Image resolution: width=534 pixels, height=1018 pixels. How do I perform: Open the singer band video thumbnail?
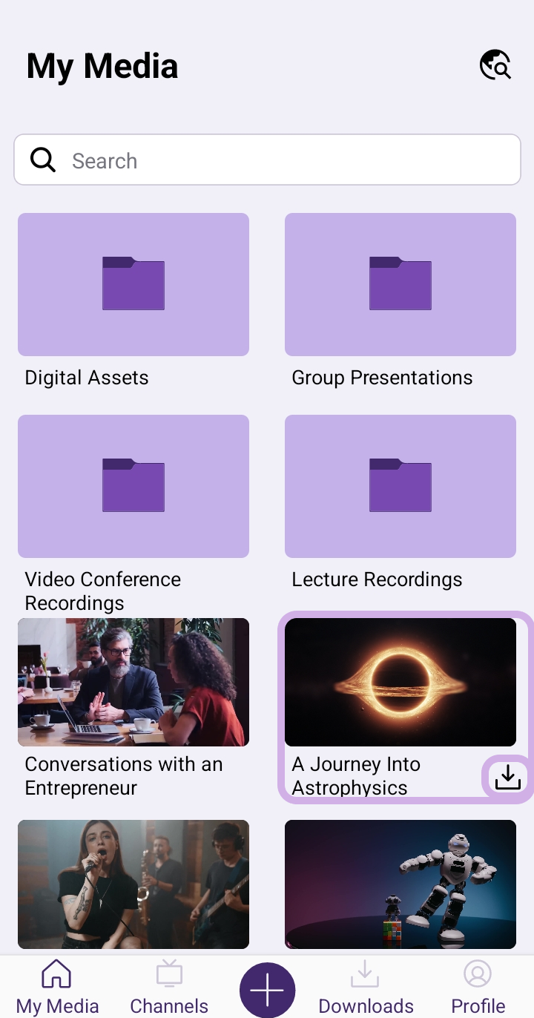pyautogui.click(x=133, y=884)
